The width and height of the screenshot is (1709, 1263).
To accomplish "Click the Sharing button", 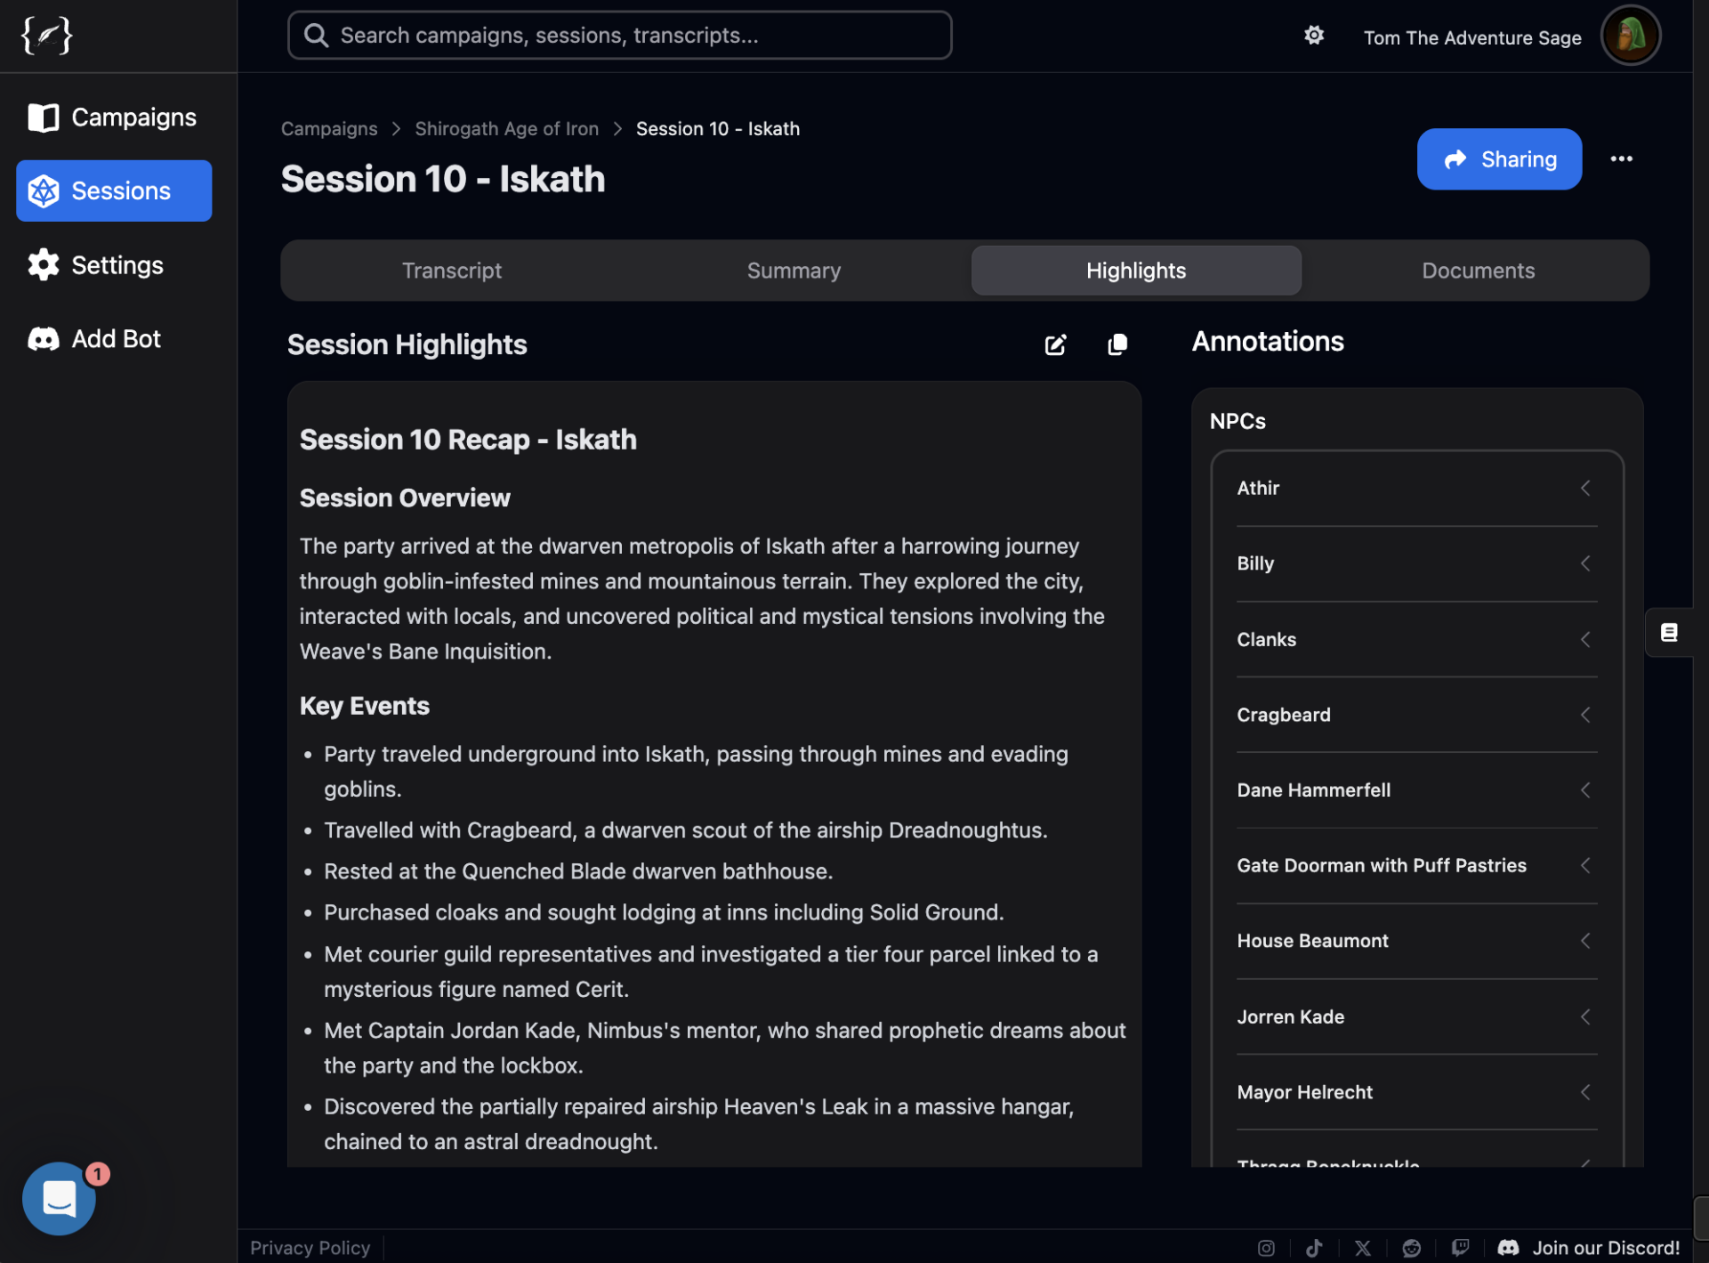I will [1499, 159].
